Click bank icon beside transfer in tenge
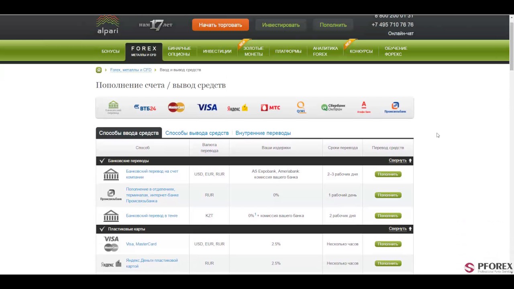Viewport: 514px width, 289px height. (x=111, y=216)
